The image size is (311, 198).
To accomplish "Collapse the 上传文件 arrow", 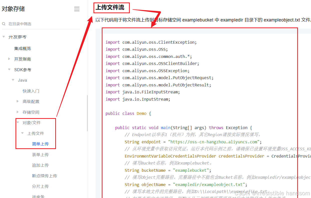I will pos(22,133).
